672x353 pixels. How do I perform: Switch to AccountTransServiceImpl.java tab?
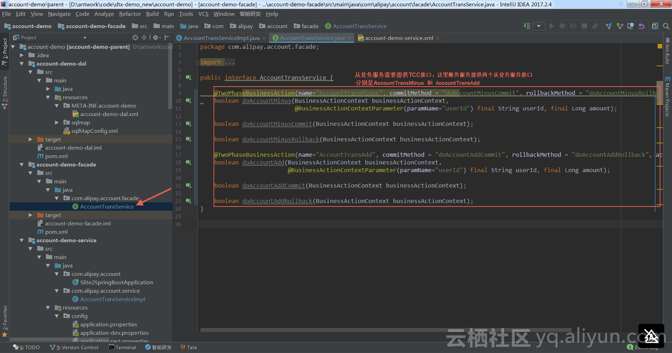(x=221, y=38)
